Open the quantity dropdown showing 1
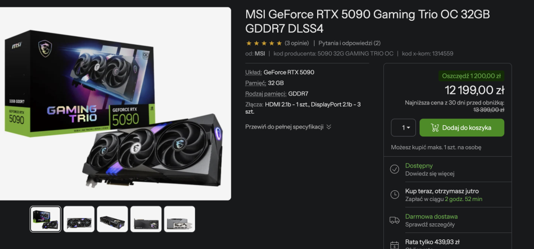Screen dimensions: 534x249 pos(403,127)
